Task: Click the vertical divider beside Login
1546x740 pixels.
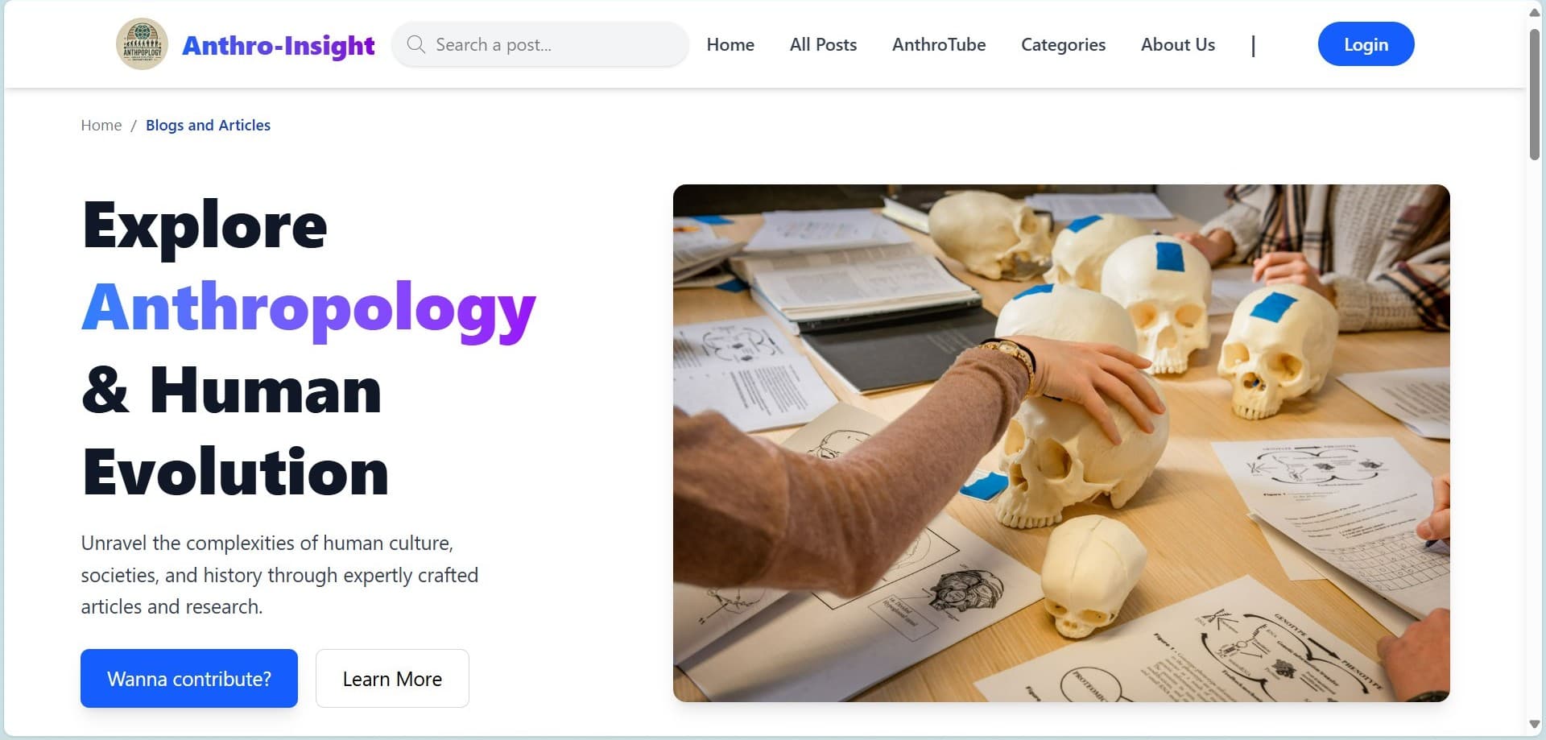Action: (1253, 46)
